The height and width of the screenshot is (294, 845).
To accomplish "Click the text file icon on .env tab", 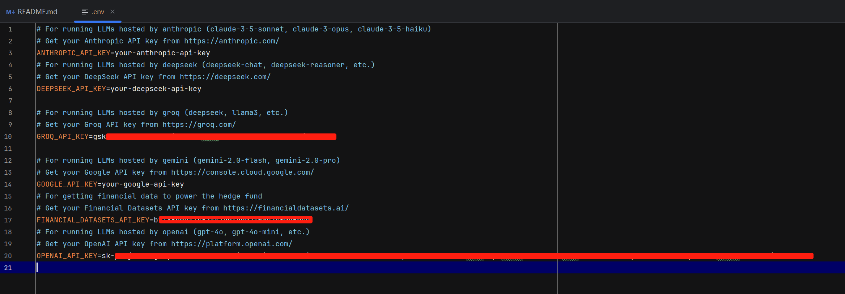I will tap(85, 12).
